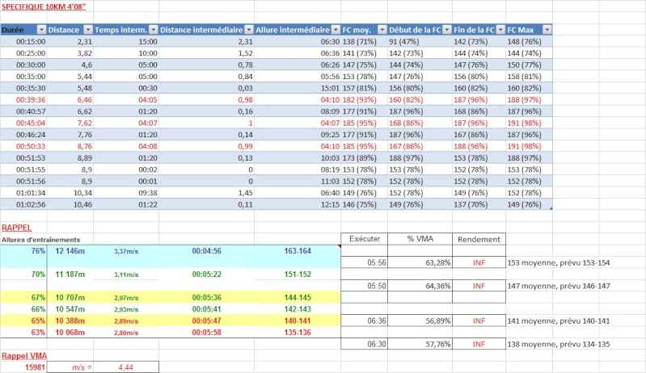The image size is (646, 373).
Task: Open the Allure intermédiaire filter dropdown
Action: click(336, 30)
